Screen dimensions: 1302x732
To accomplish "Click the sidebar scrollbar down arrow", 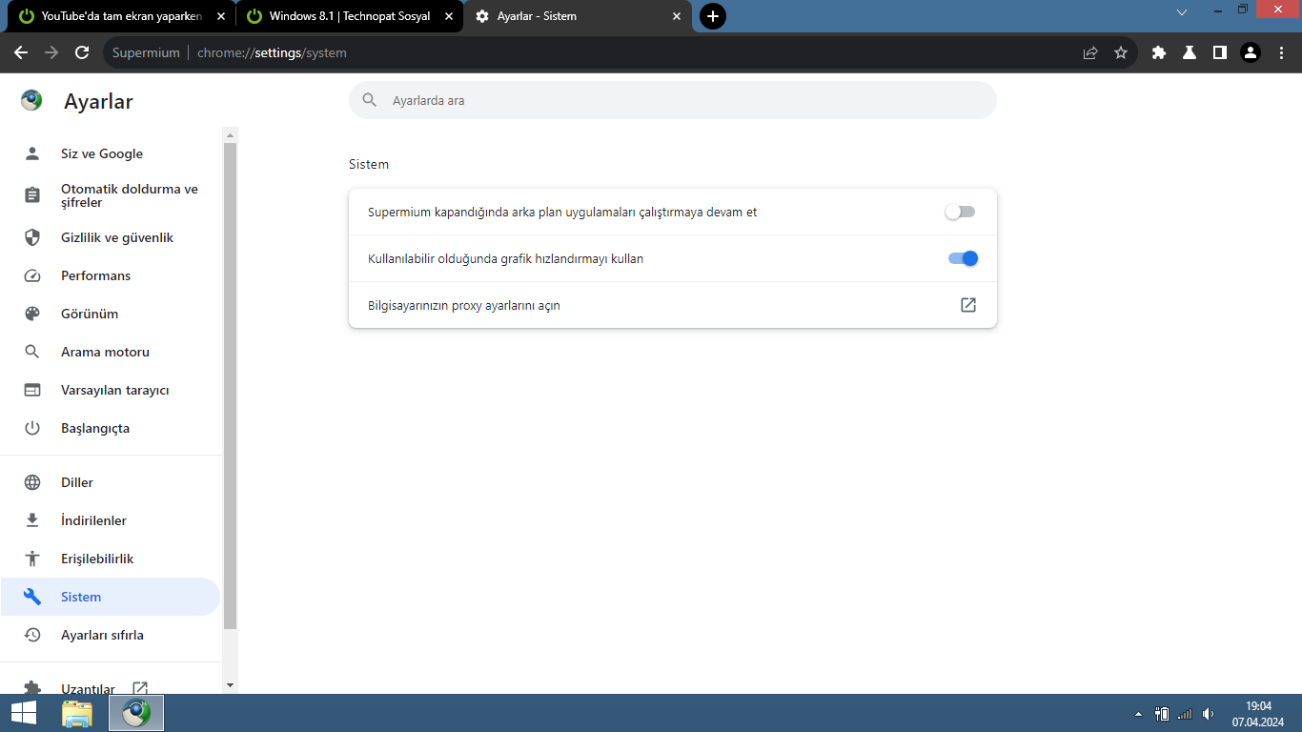I will [x=230, y=685].
